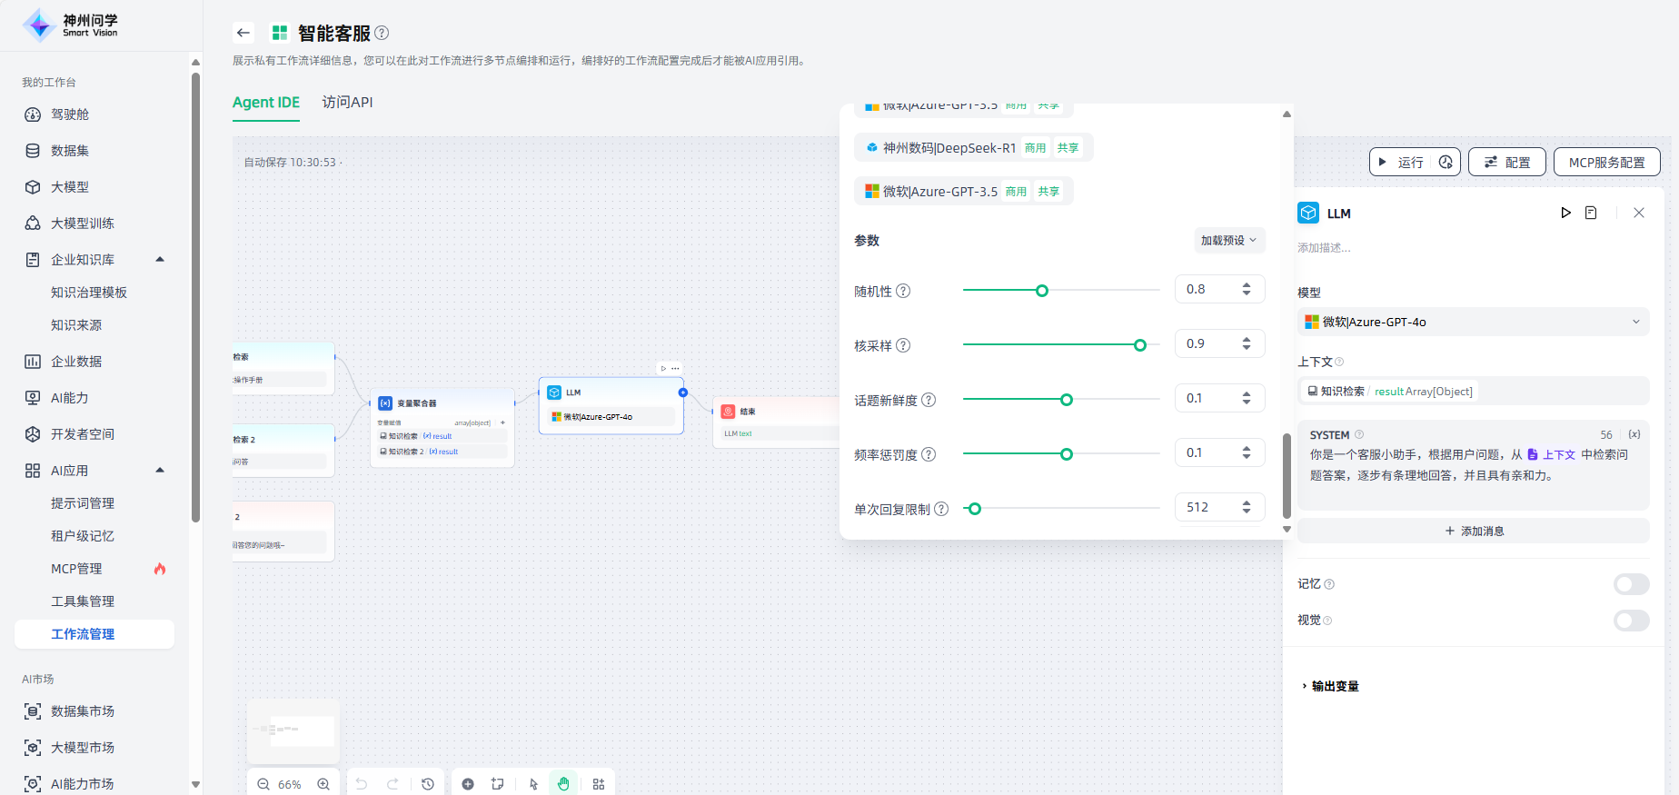Image resolution: width=1679 pixels, height=795 pixels.
Task: Go back using the arrow beside 智能客服
Action: pyautogui.click(x=243, y=33)
